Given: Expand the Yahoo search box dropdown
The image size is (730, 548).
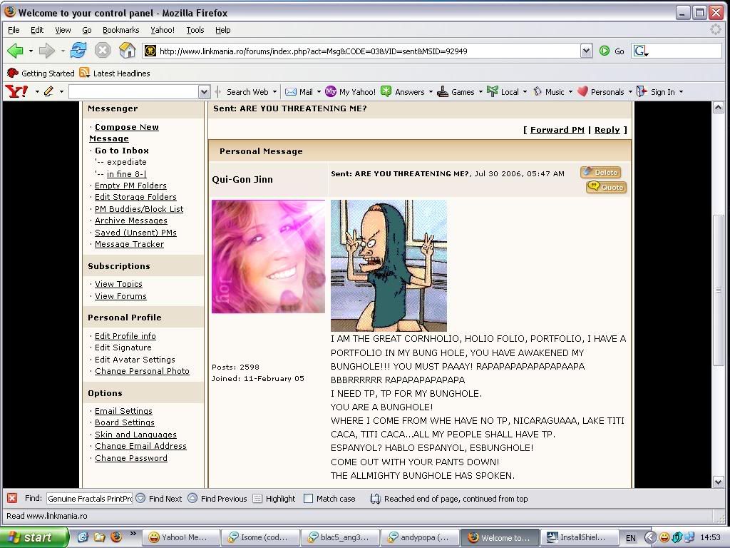Looking at the screenshot, I should [204, 92].
